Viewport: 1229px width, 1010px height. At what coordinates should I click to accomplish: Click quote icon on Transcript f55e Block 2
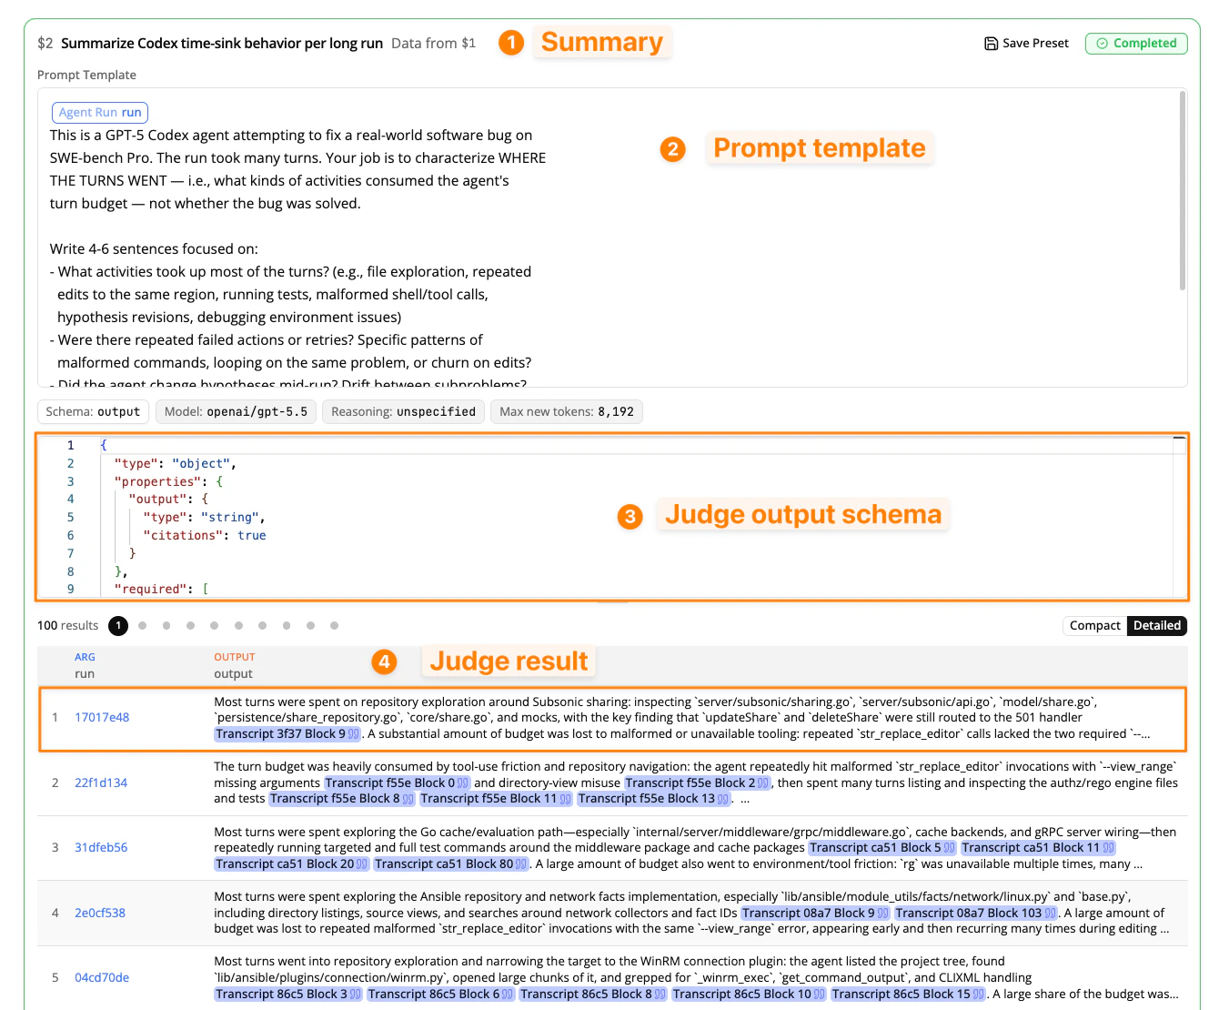[763, 783]
